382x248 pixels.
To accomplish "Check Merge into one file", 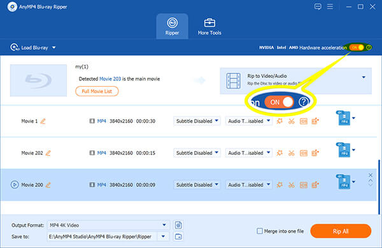I will click(260, 231).
